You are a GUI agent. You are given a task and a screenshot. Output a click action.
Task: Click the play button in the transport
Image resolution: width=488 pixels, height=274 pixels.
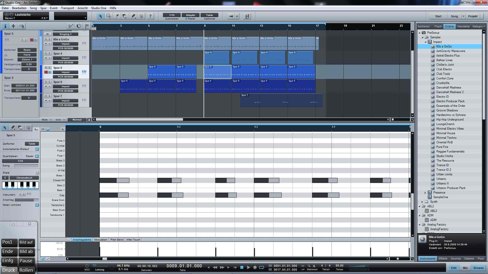248,267
